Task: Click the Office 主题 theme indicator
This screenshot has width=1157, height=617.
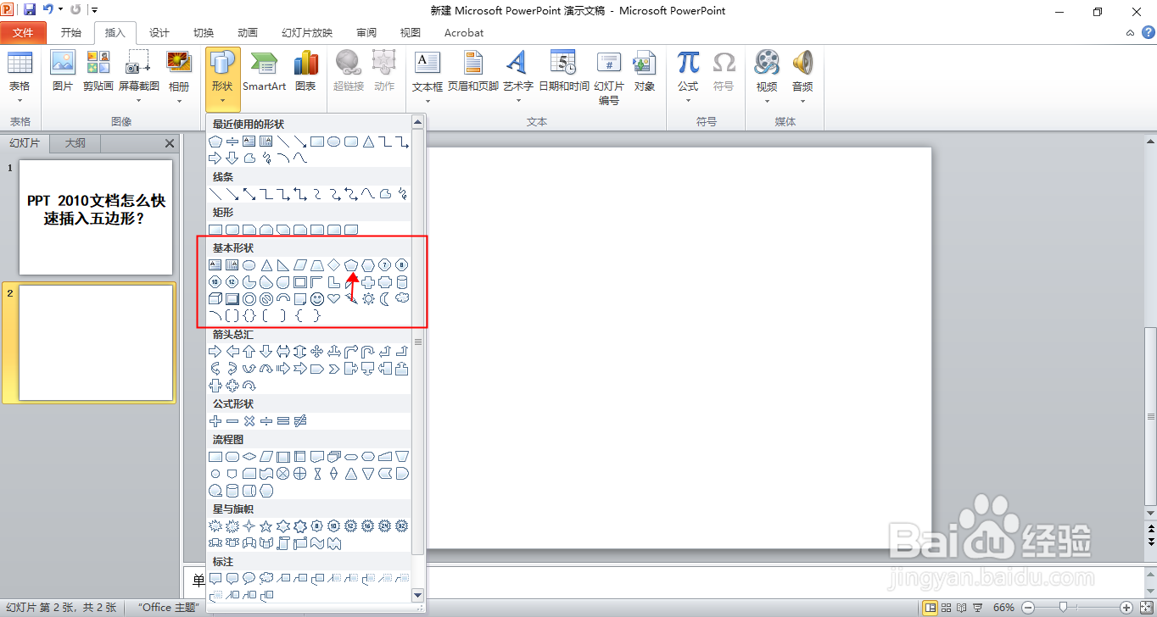Action: pyautogui.click(x=168, y=607)
